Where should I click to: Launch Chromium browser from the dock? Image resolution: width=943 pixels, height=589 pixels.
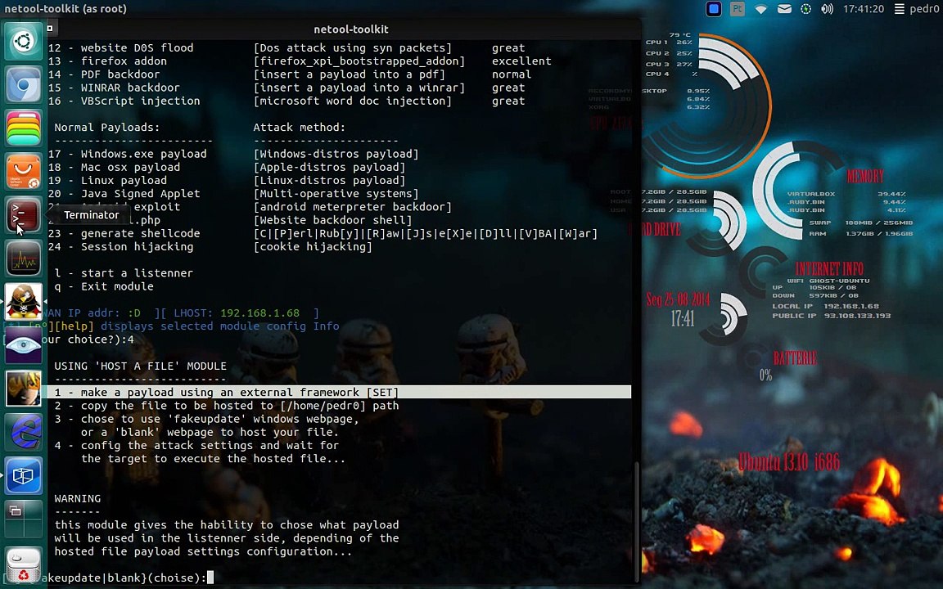(24, 85)
